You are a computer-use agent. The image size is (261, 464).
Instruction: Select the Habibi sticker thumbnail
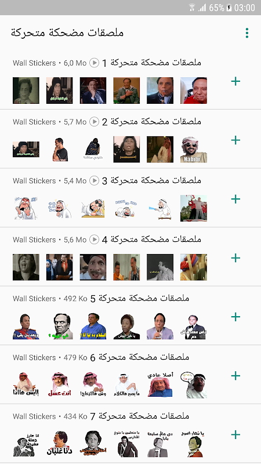click(194, 150)
